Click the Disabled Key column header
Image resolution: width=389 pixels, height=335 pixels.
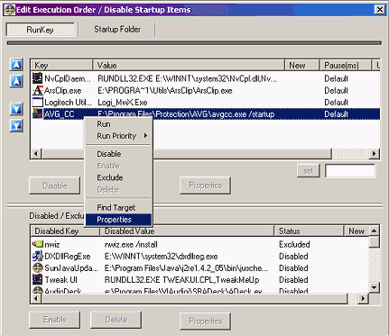click(65, 231)
